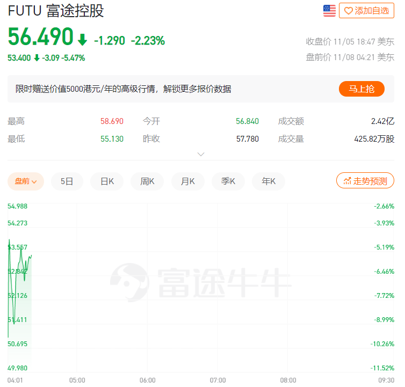
Task: Click the 最低 label
Action: click(16, 139)
